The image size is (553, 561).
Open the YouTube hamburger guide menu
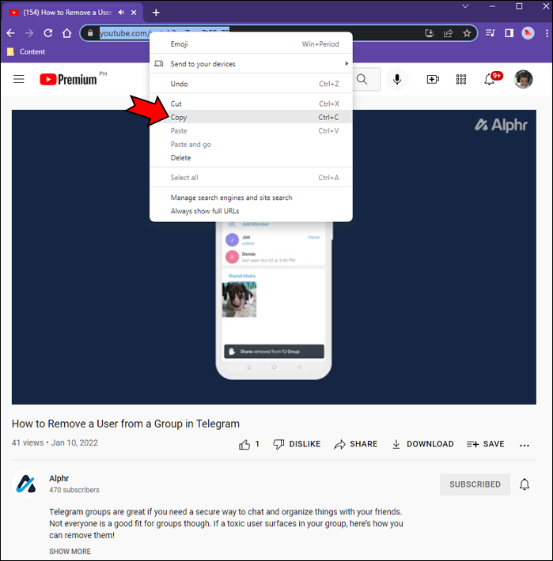pyautogui.click(x=19, y=79)
